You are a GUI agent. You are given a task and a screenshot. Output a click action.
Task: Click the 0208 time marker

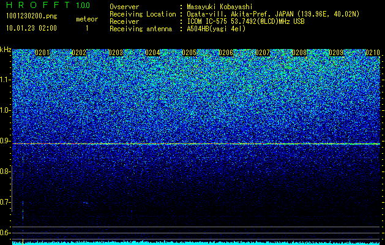pos(299,53)
